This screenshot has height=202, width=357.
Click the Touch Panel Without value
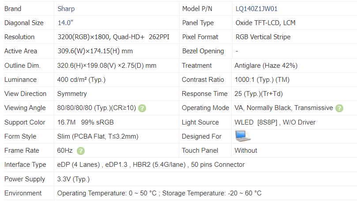[x=246, y=151]
